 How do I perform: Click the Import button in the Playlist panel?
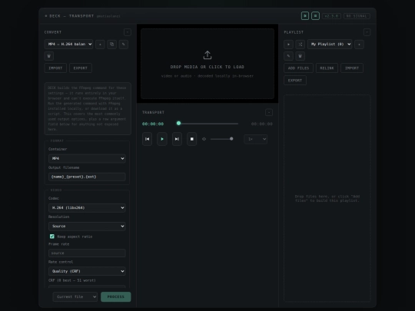(352, 68)
